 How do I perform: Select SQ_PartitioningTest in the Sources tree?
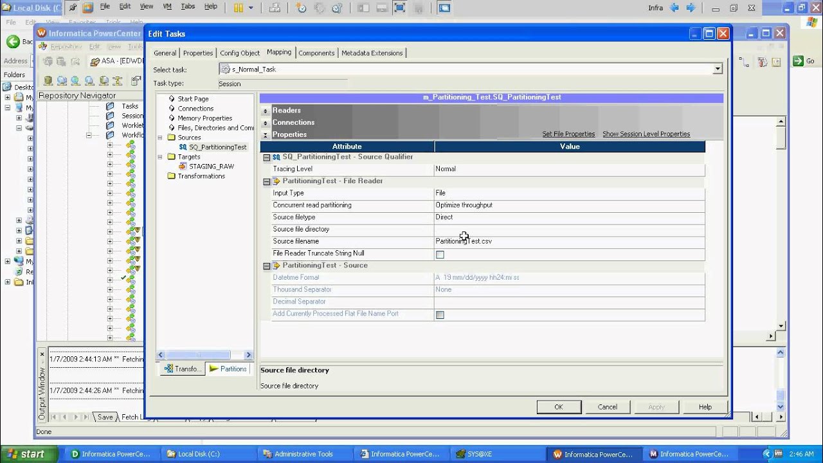[217, 147]
